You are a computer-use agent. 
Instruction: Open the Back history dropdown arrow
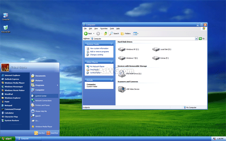[94, 33]
